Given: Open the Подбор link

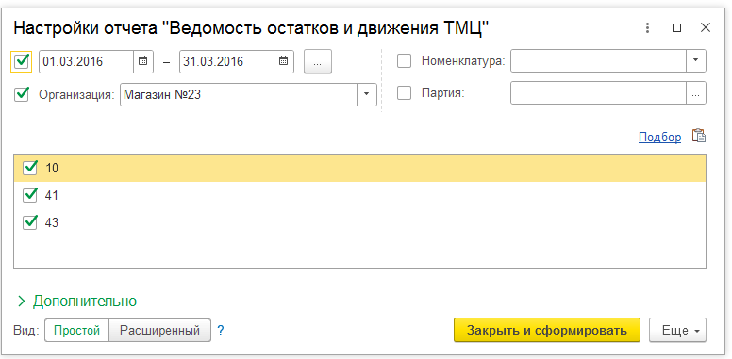Looking at the screenshot, I should pyautogui.click(x=659, y=137).
